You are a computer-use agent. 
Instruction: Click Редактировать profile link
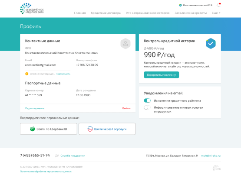[35, 108]
